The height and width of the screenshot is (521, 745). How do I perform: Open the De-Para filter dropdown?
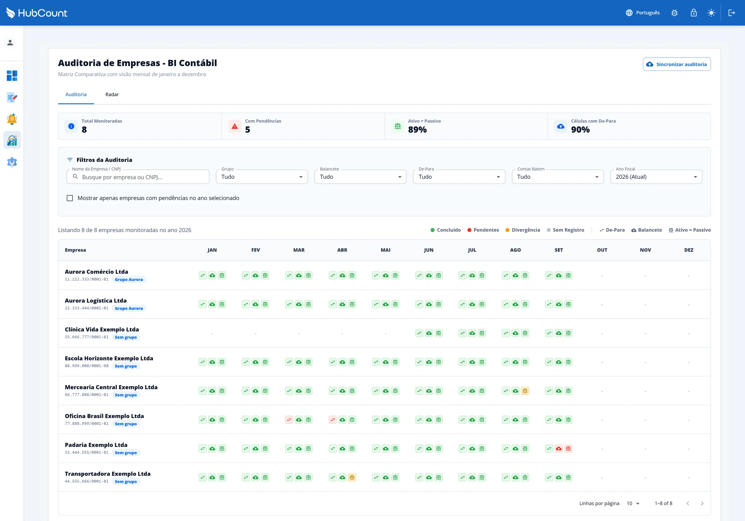click(459, 177)
